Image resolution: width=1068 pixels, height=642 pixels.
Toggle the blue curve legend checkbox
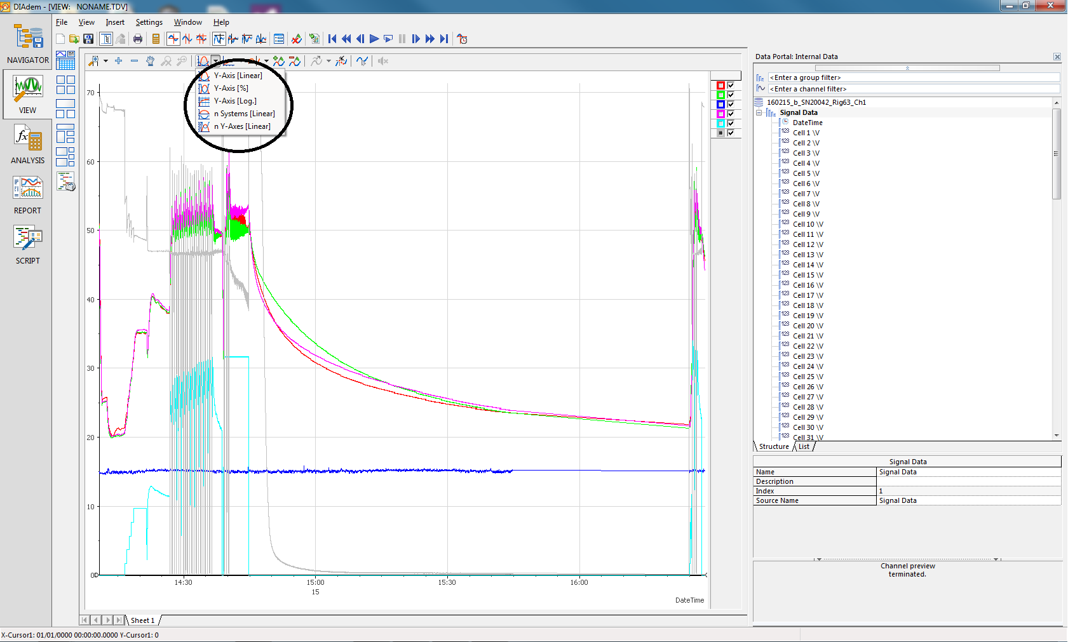click(x=731, y=104)
